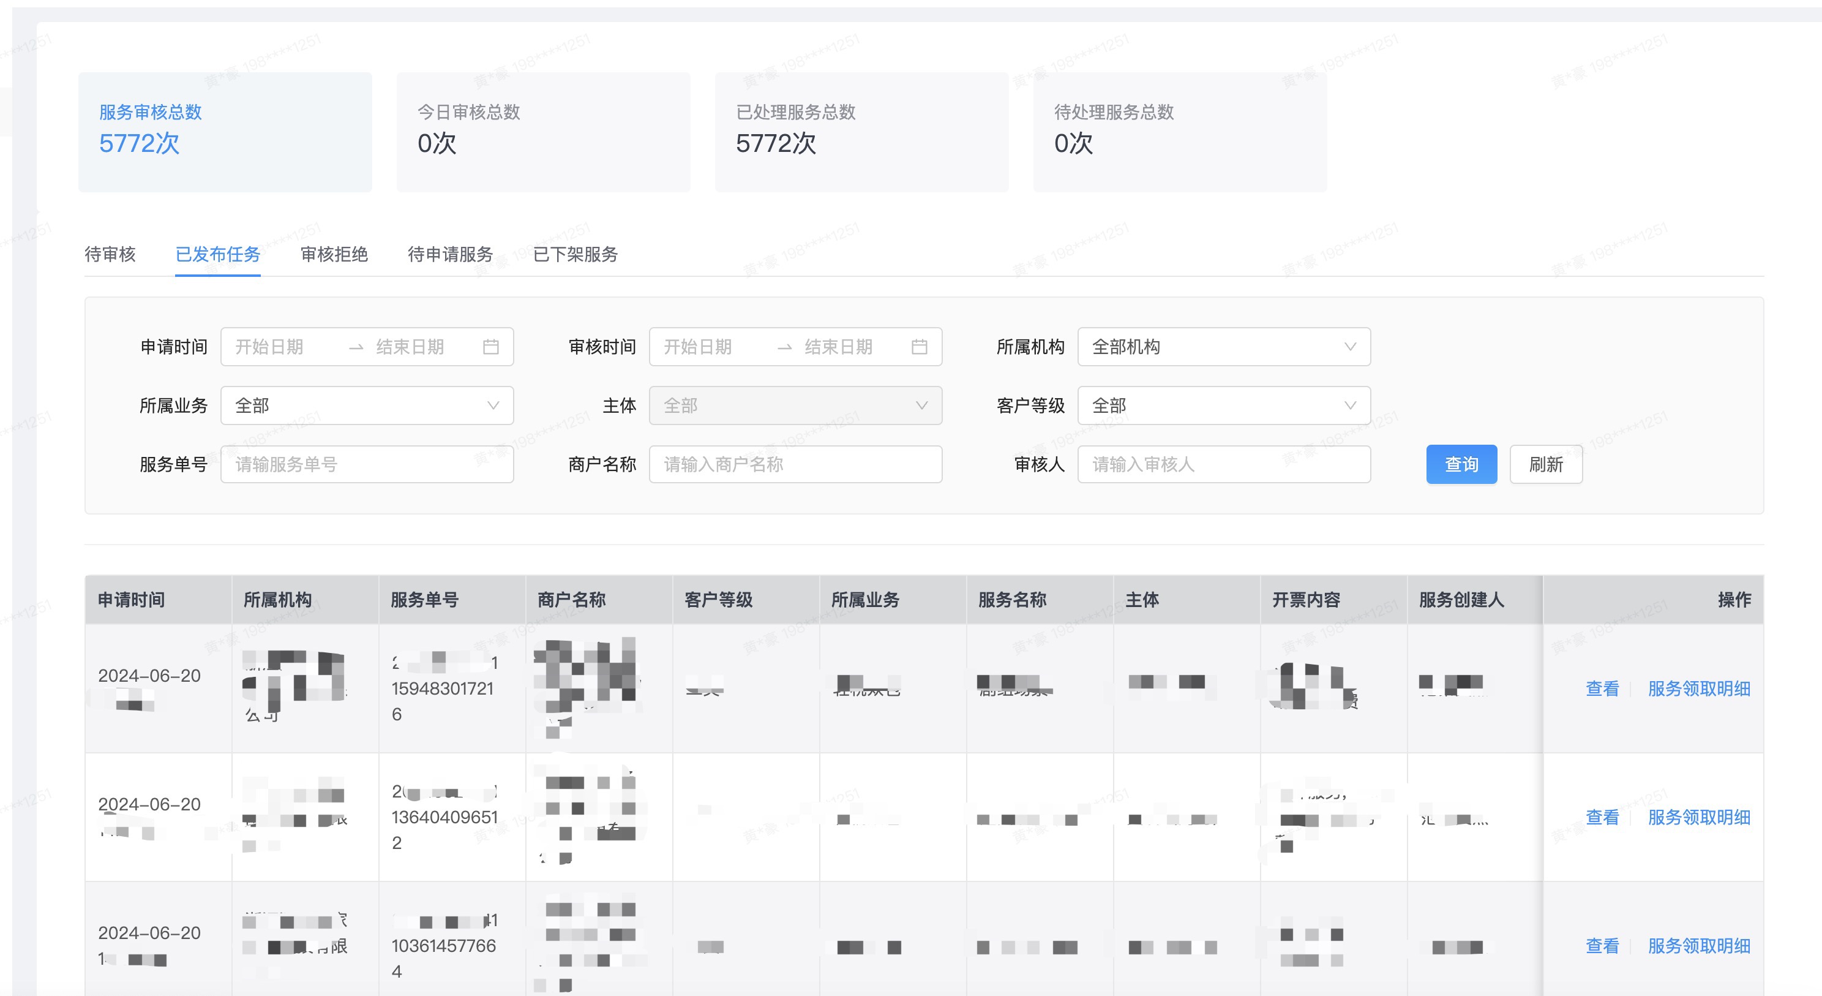This screenshot has height=996, width=1822.
Task: Click the 操作 column header
Action: click(x=1653, y=600)
